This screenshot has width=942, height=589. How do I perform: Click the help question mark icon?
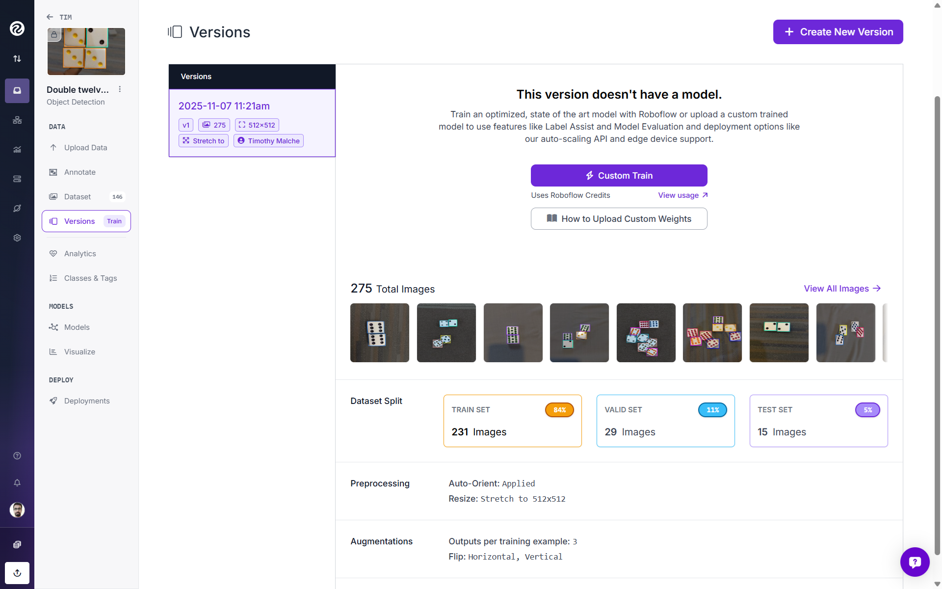coord(17,455)
